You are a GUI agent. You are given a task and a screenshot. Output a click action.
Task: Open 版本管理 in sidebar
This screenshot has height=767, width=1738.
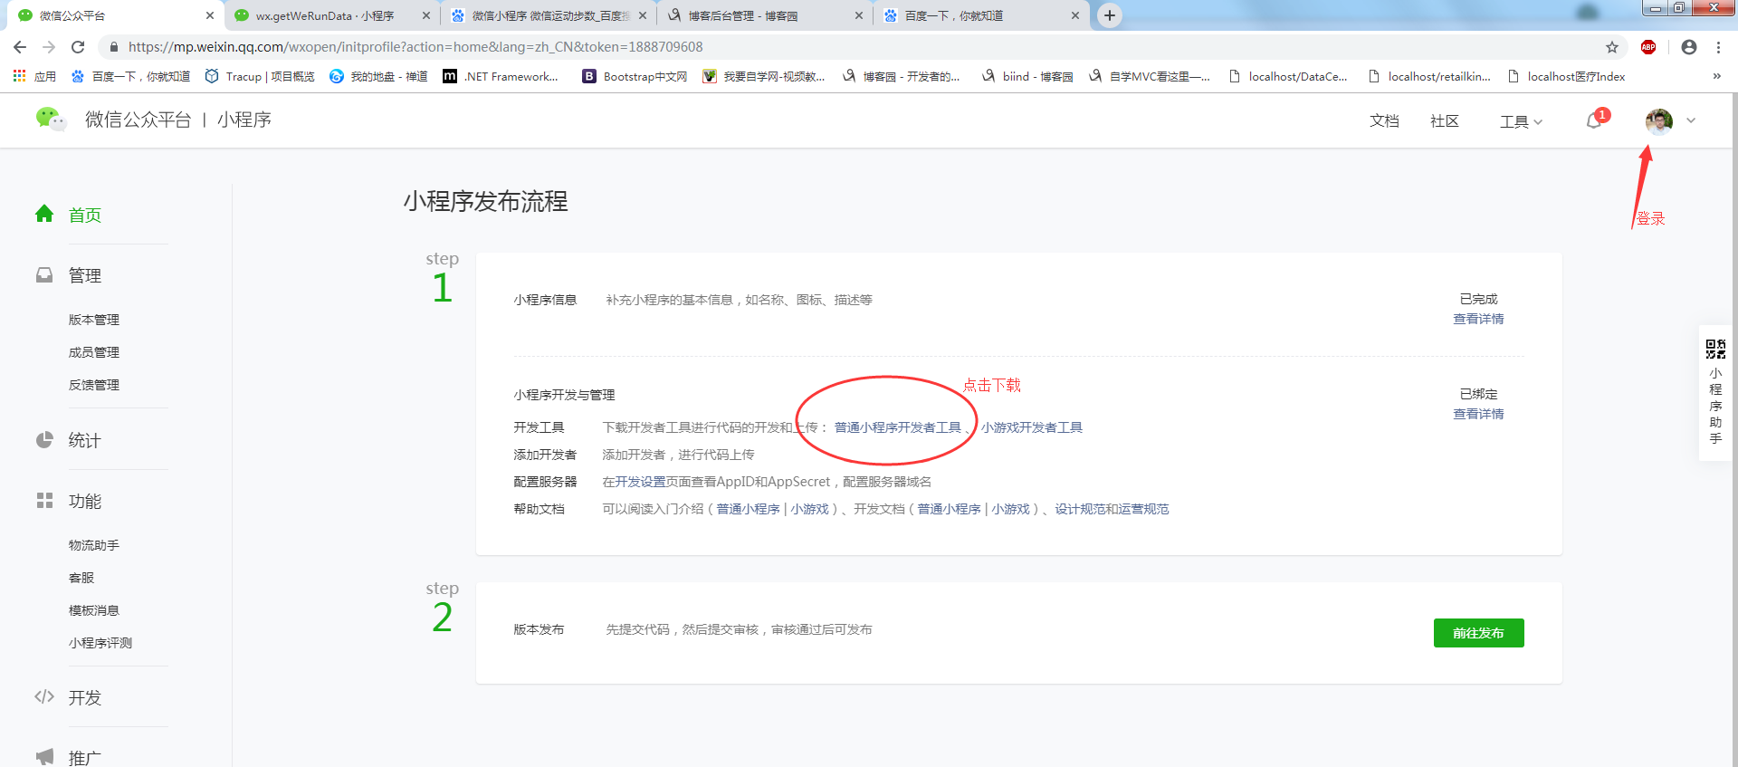94,320
